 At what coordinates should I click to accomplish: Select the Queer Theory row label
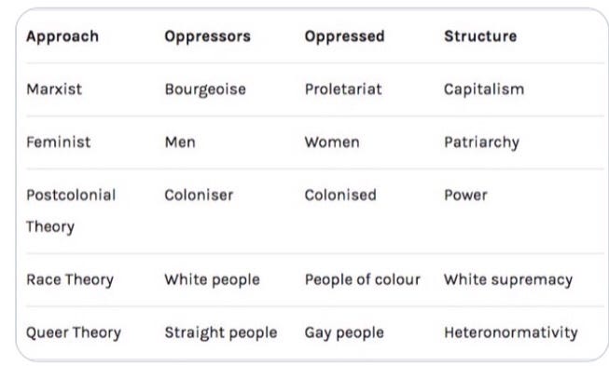(x=74, y=333)
